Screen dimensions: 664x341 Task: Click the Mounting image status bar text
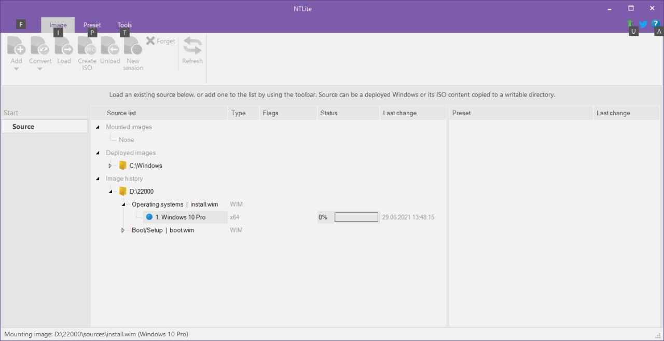(96, 334)
